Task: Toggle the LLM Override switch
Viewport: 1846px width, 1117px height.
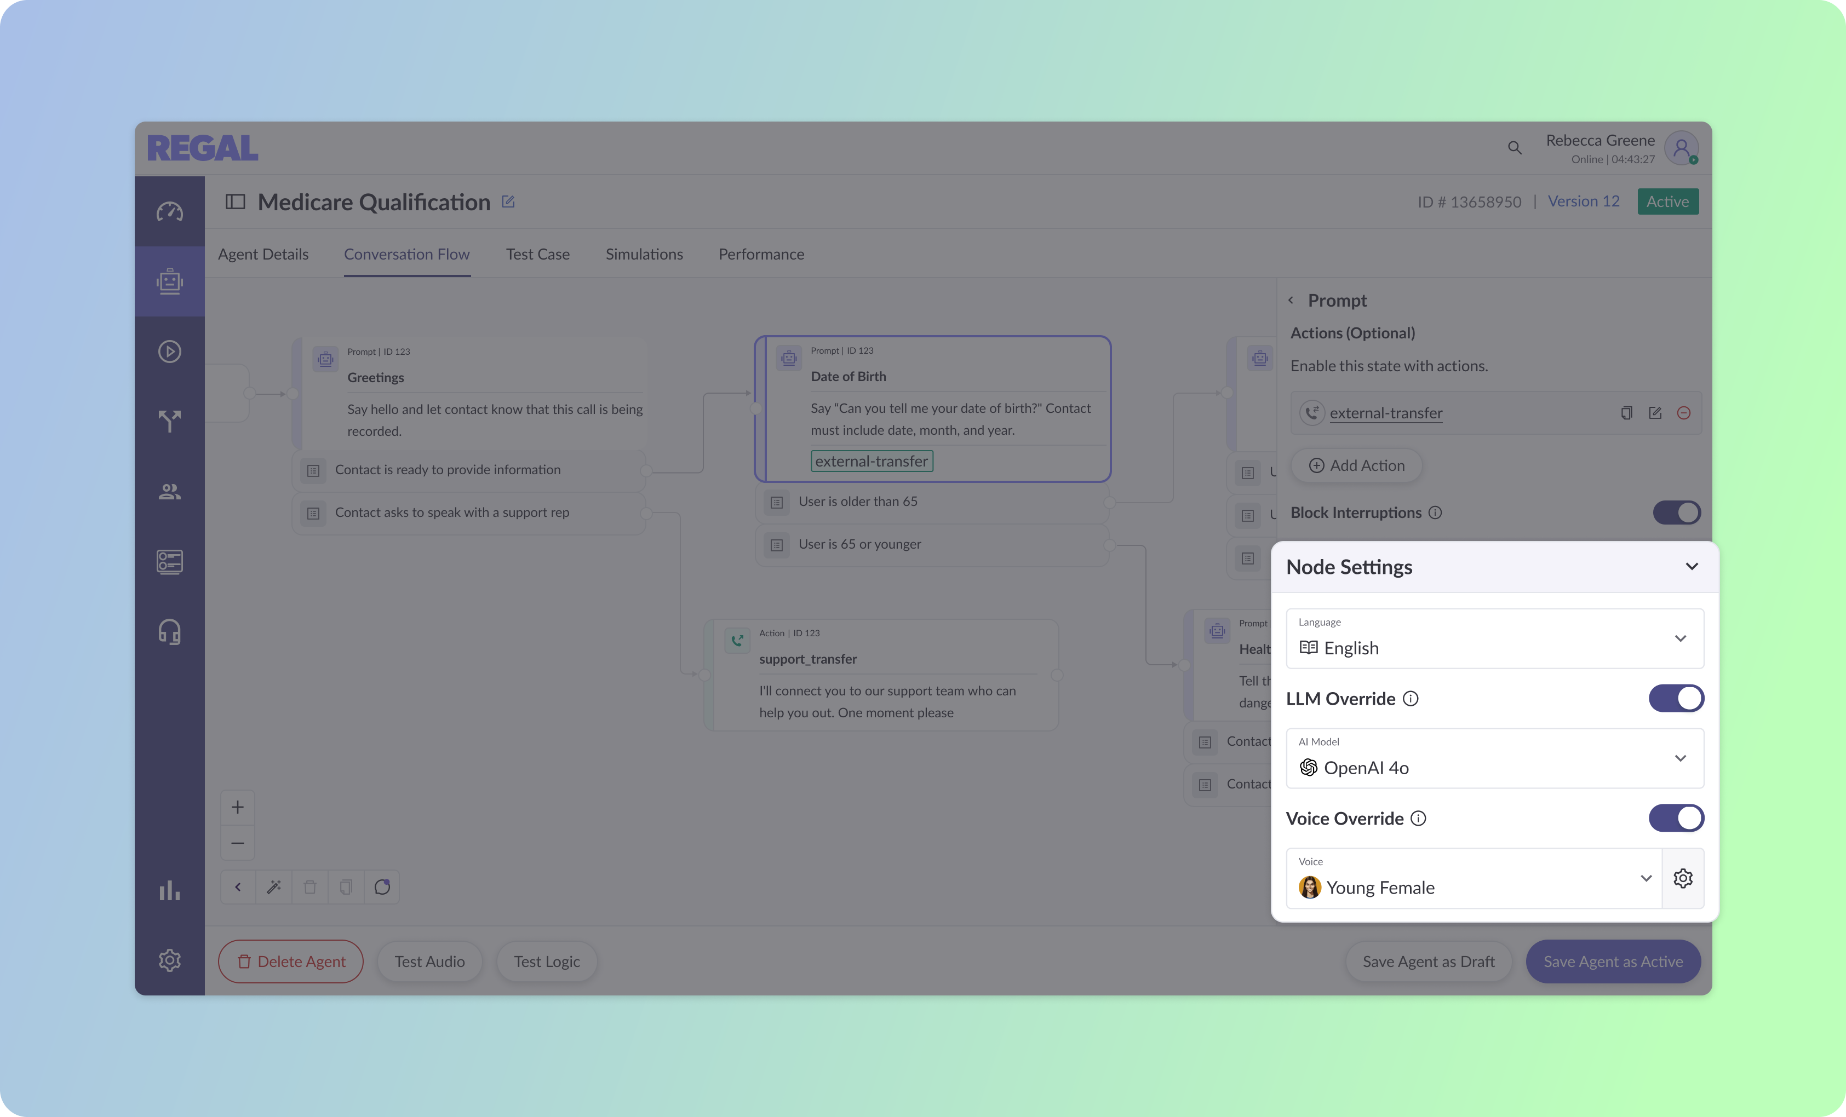Action: coord(1676,699)
